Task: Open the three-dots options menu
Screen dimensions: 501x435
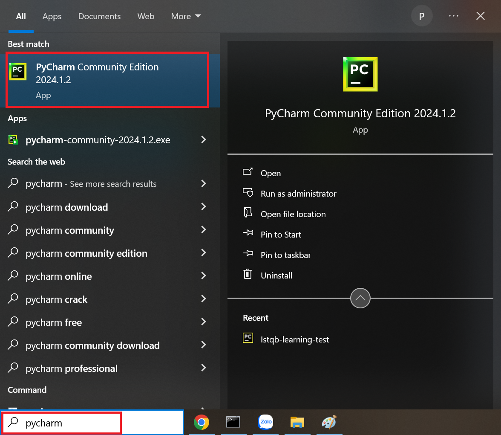Action: pyautogui.click(x=454, y=16)
